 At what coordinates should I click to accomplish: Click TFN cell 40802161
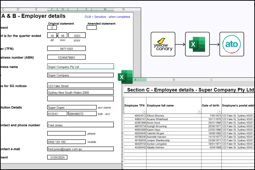[135, 119]
